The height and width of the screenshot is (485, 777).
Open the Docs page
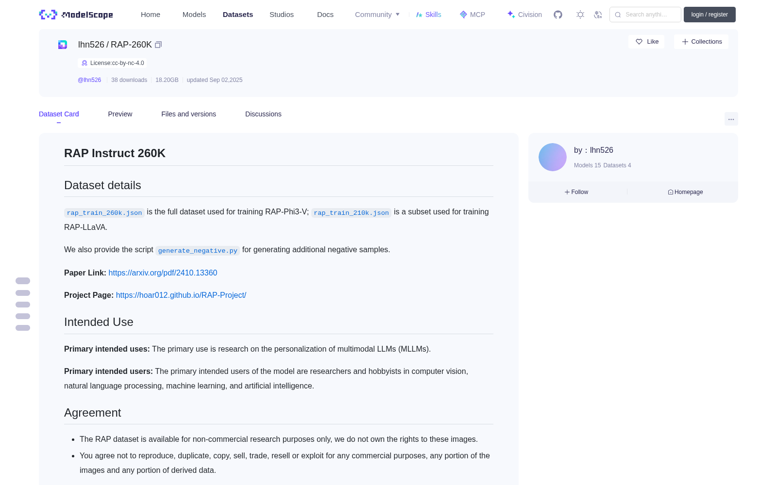[x=325, y=15]
